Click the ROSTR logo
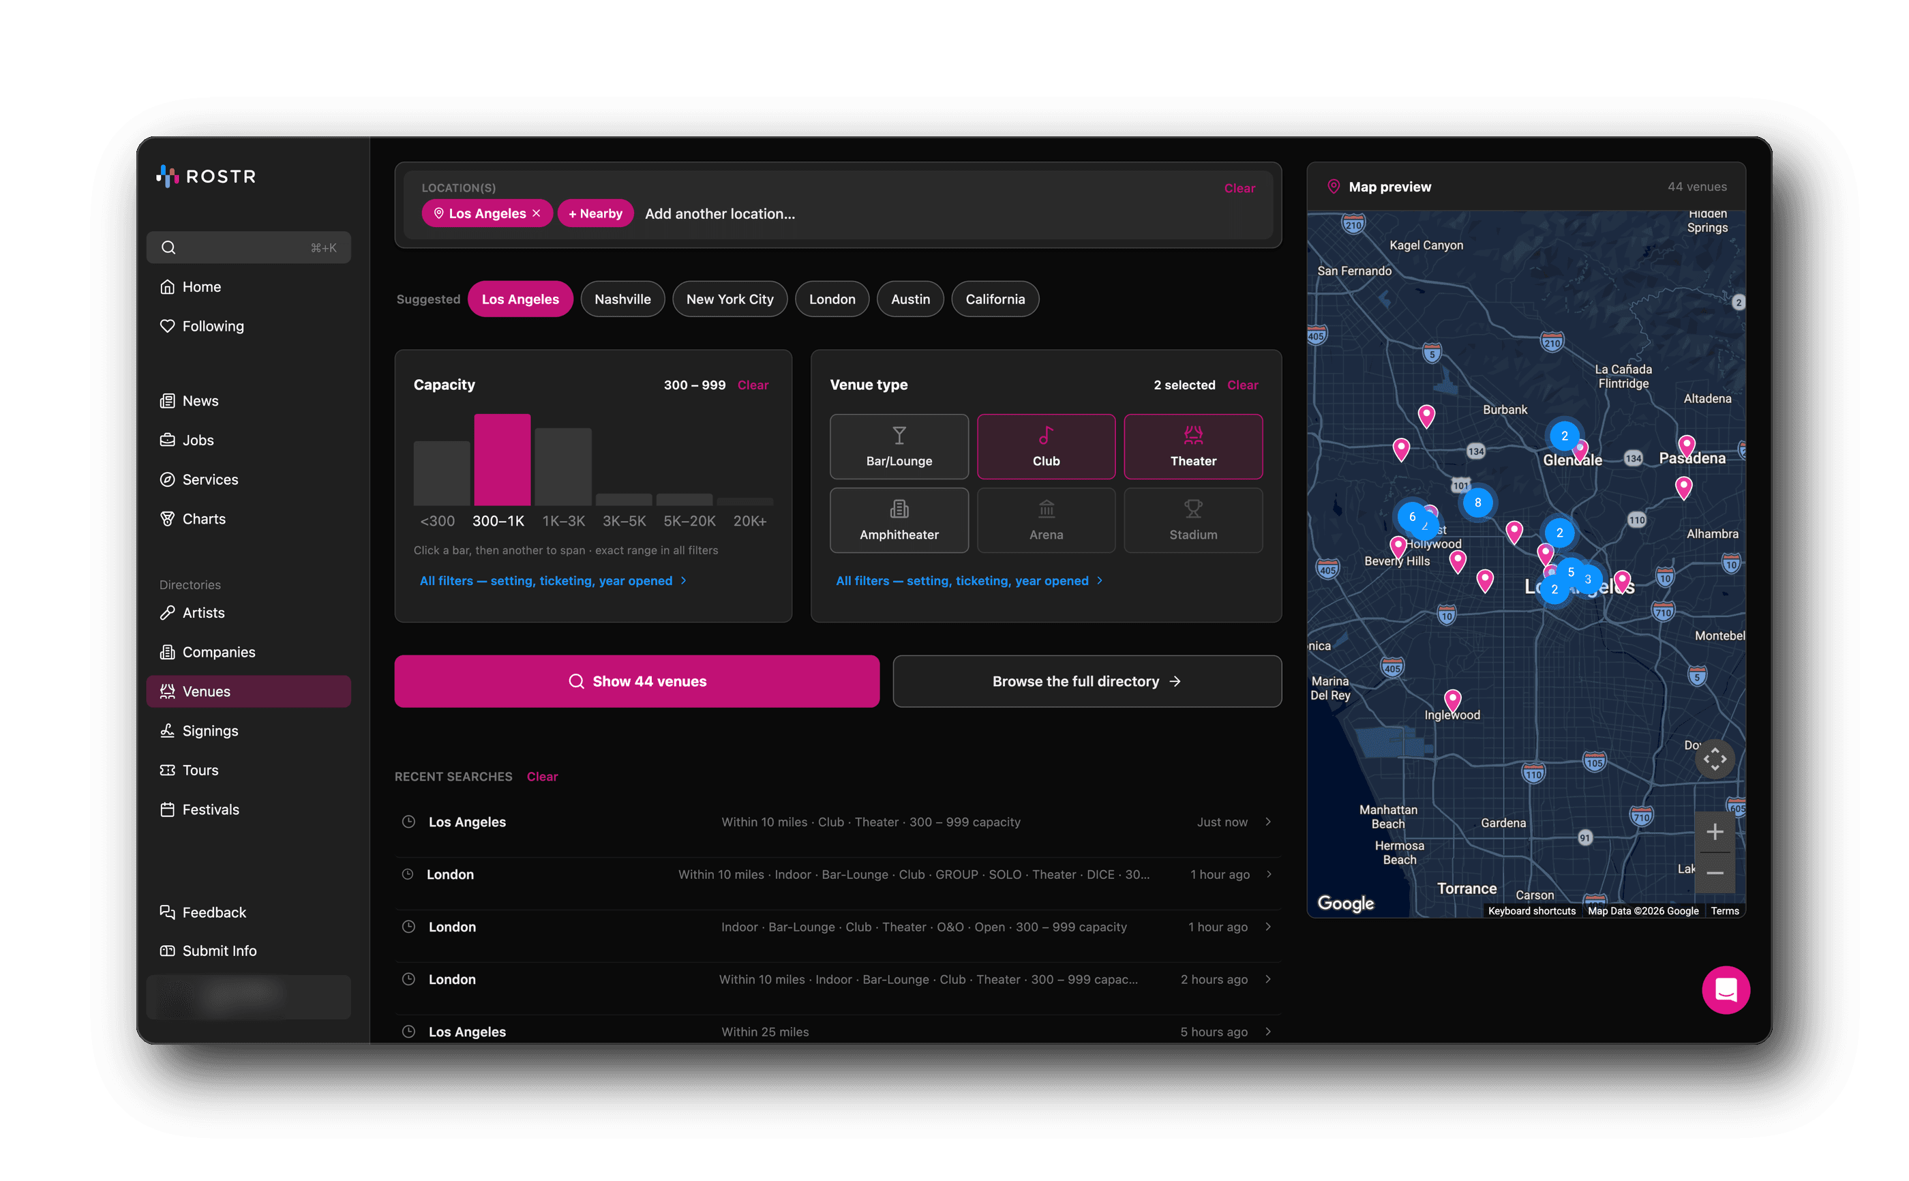 pyautogui.click(x=205, y=177)
